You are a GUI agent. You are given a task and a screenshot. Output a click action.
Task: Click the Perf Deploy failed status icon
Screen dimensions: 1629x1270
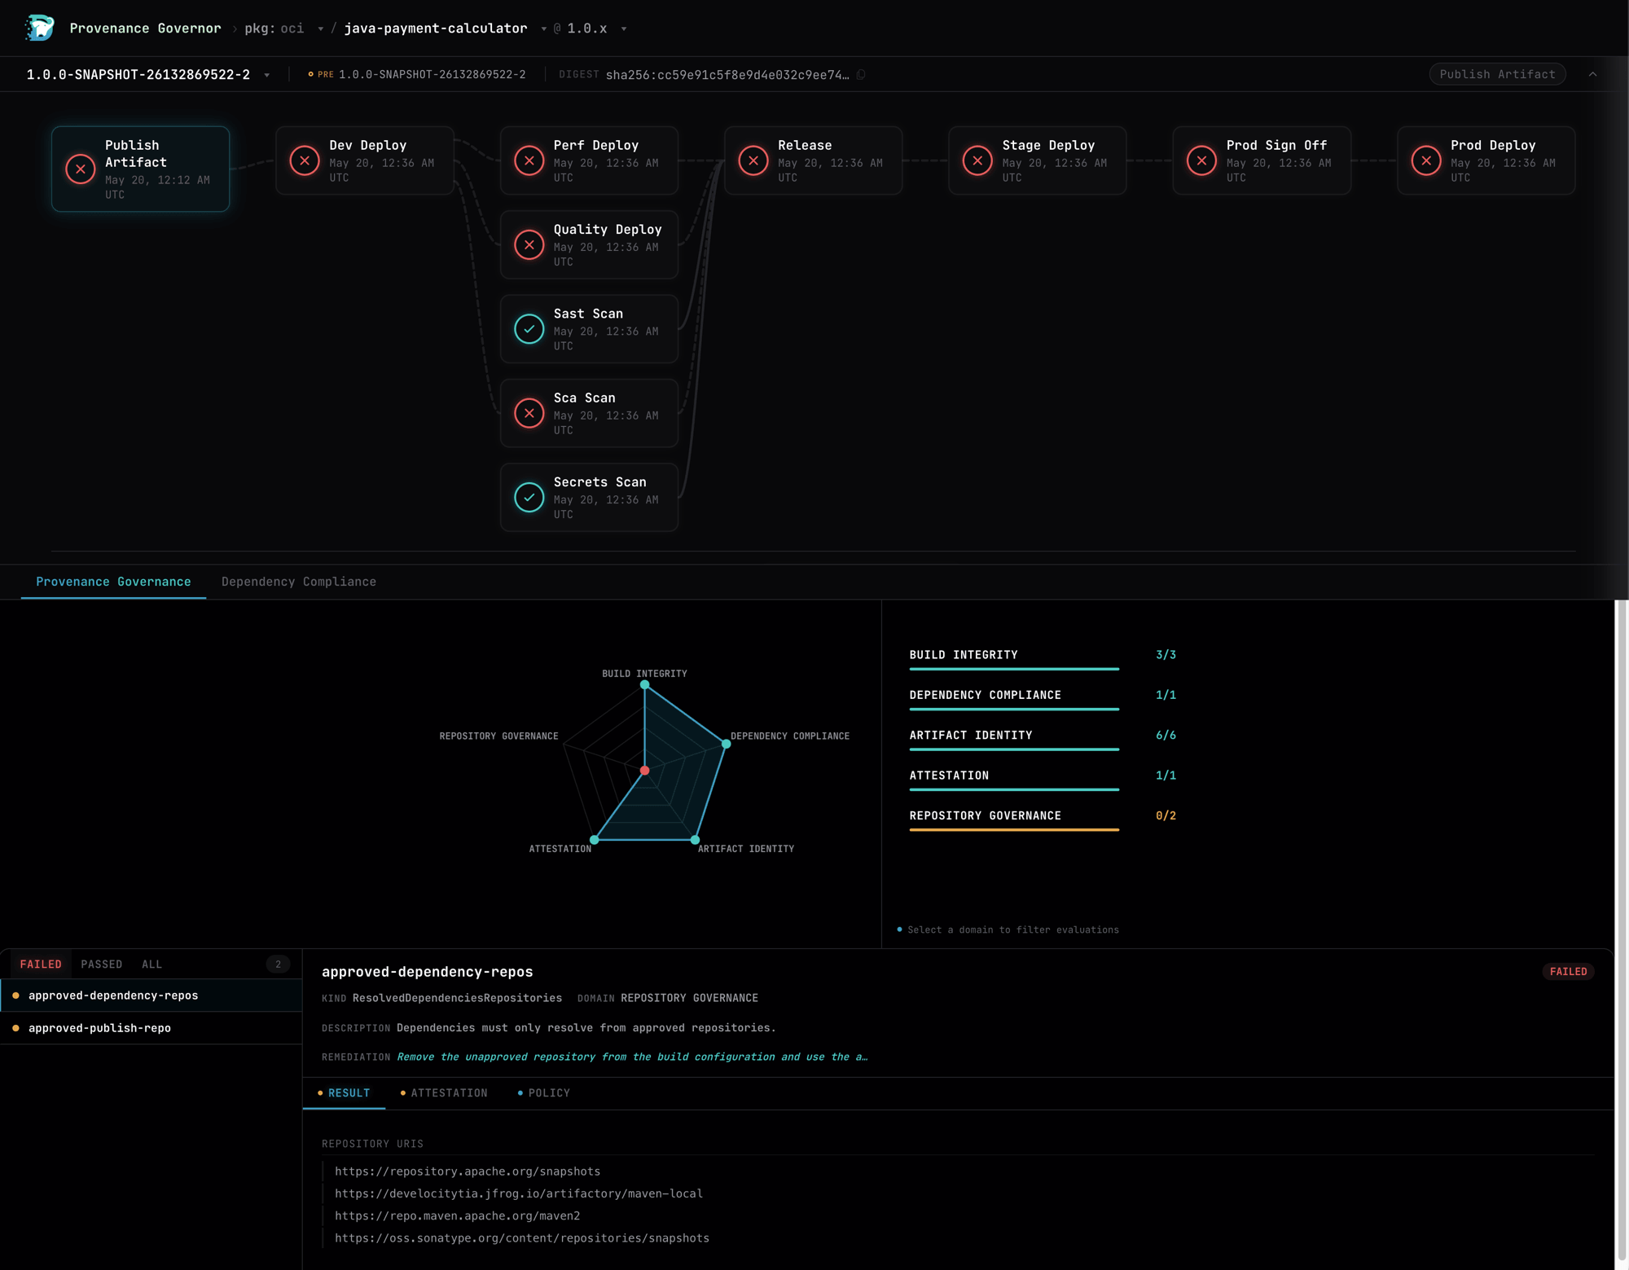(x=529, y=160)
